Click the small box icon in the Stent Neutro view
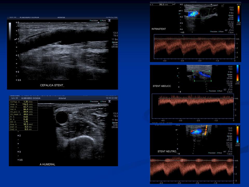249x187 pixels. [216, 126]
